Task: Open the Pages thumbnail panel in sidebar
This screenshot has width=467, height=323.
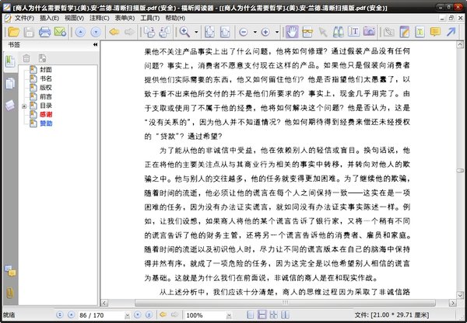Action: pyautogui.click(x=9, y=84)
